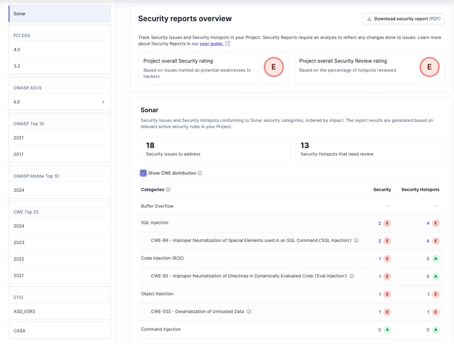Click info icon beside Show CWE distribution
The height and width of the screenshot is (345, 454).
tap(200, 173)
